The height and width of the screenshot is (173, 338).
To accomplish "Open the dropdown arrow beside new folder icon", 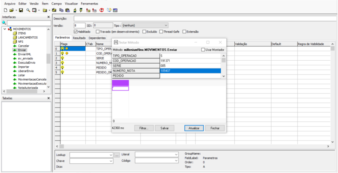I will coord(50,10).
